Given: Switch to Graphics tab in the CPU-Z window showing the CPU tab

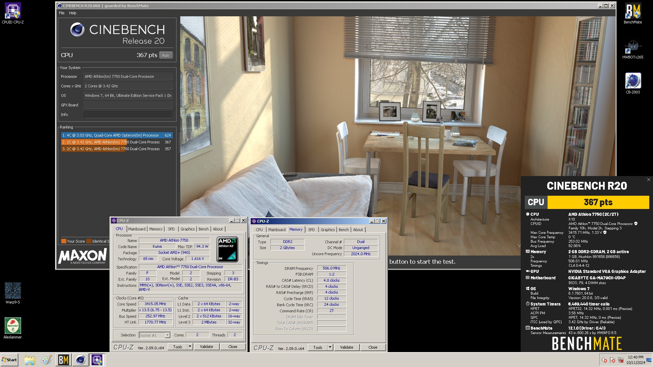Looking at the screenshot, I should tap(188, 229).
